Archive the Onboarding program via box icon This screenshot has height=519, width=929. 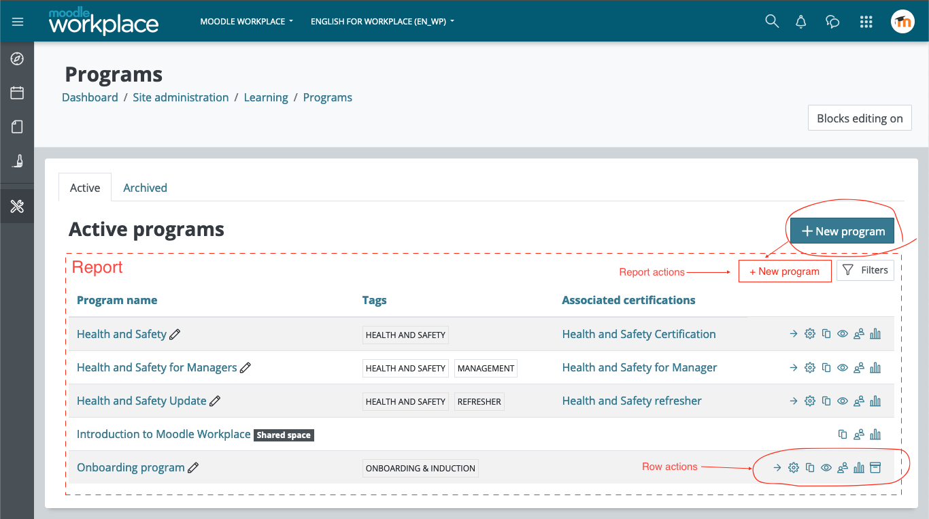[875, 467]
